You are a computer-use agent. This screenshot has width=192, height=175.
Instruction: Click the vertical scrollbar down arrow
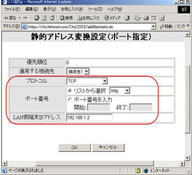(187, 158)
